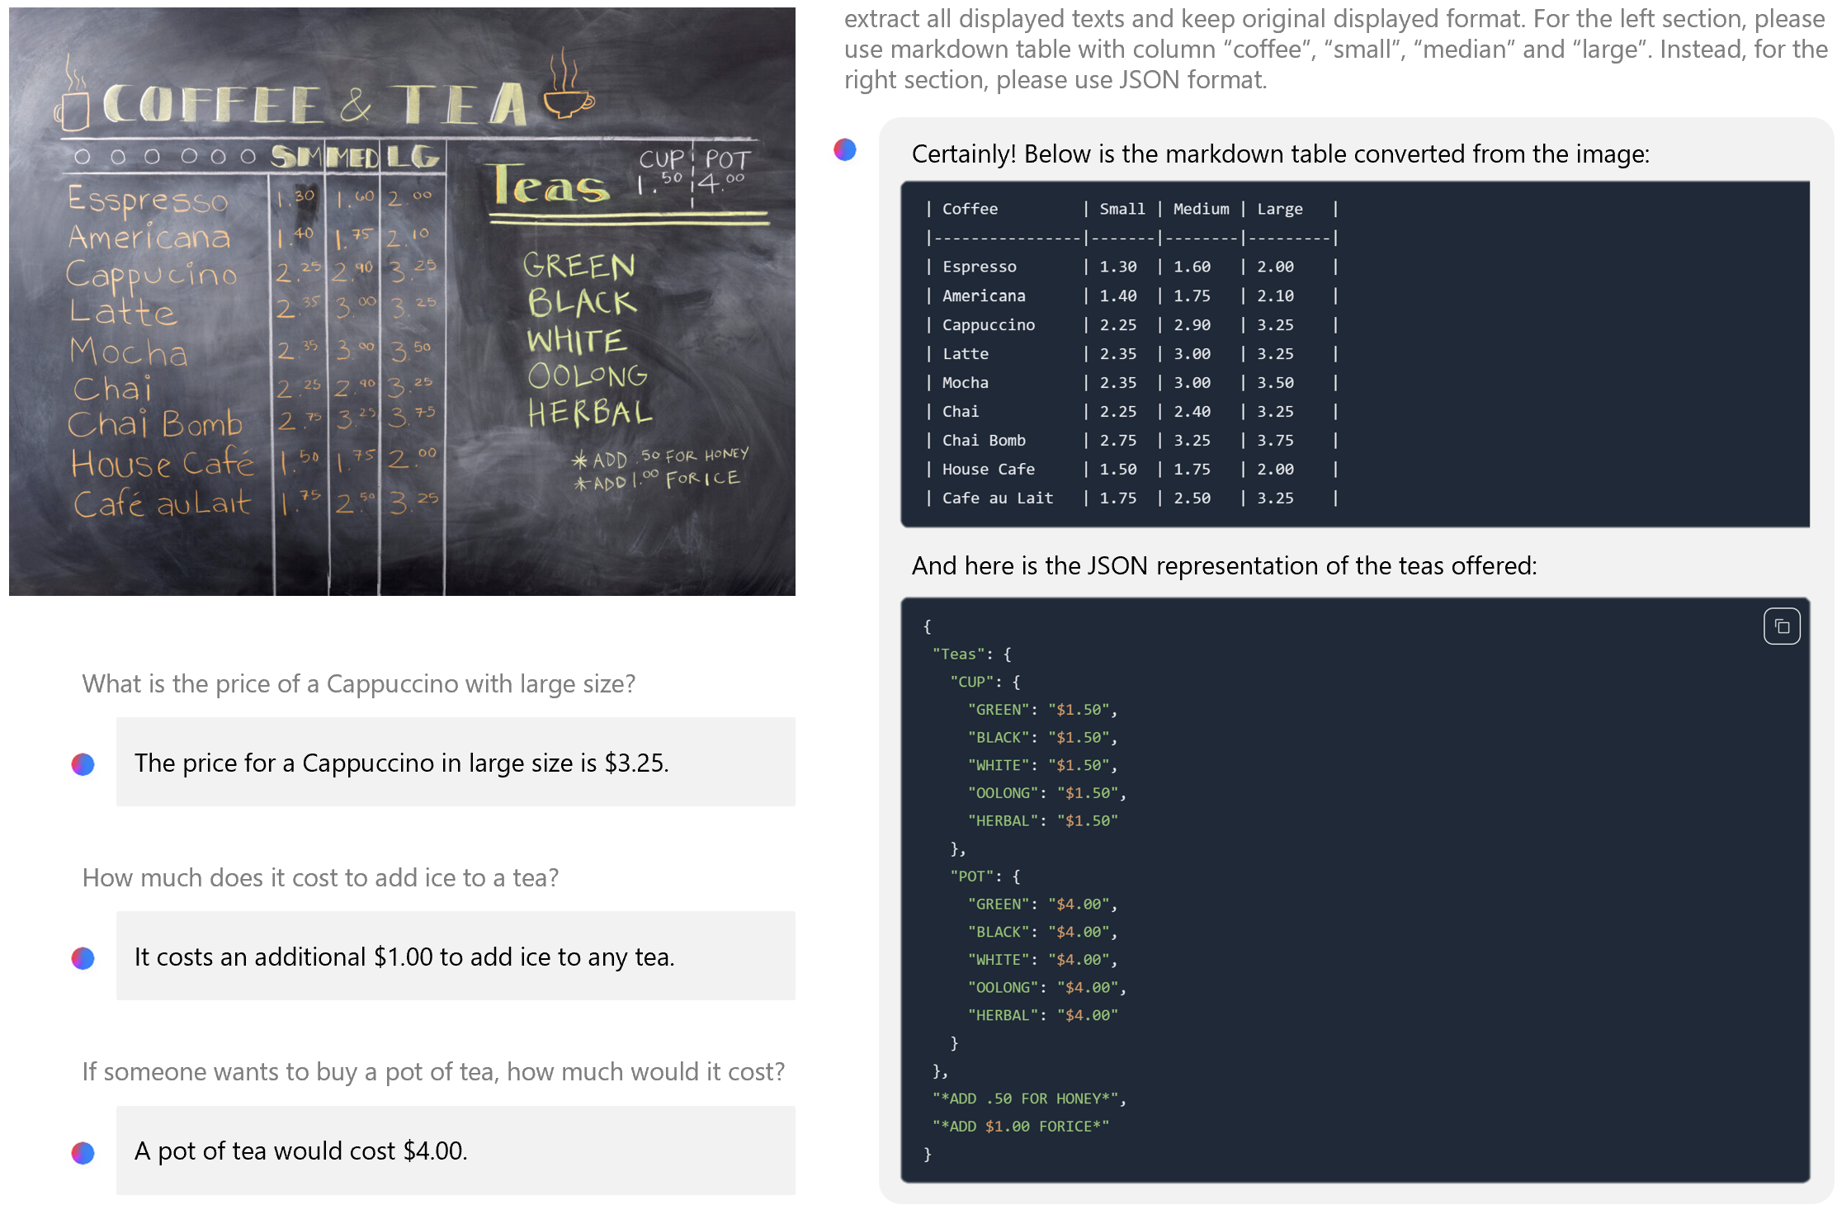Select the Cappuccino large size question text
The image size is (1837, 1205).
click(358, 683)
